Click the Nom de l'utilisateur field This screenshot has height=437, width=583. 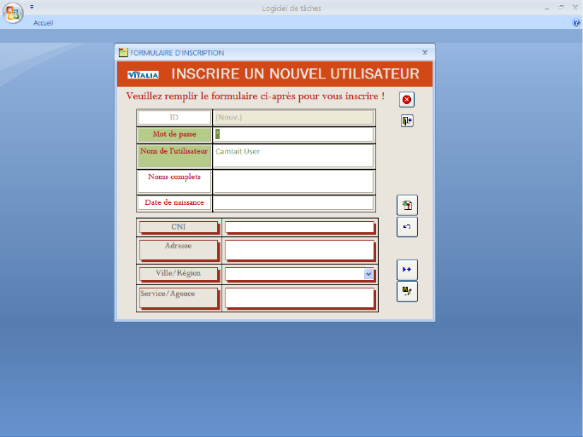[293, 156]
